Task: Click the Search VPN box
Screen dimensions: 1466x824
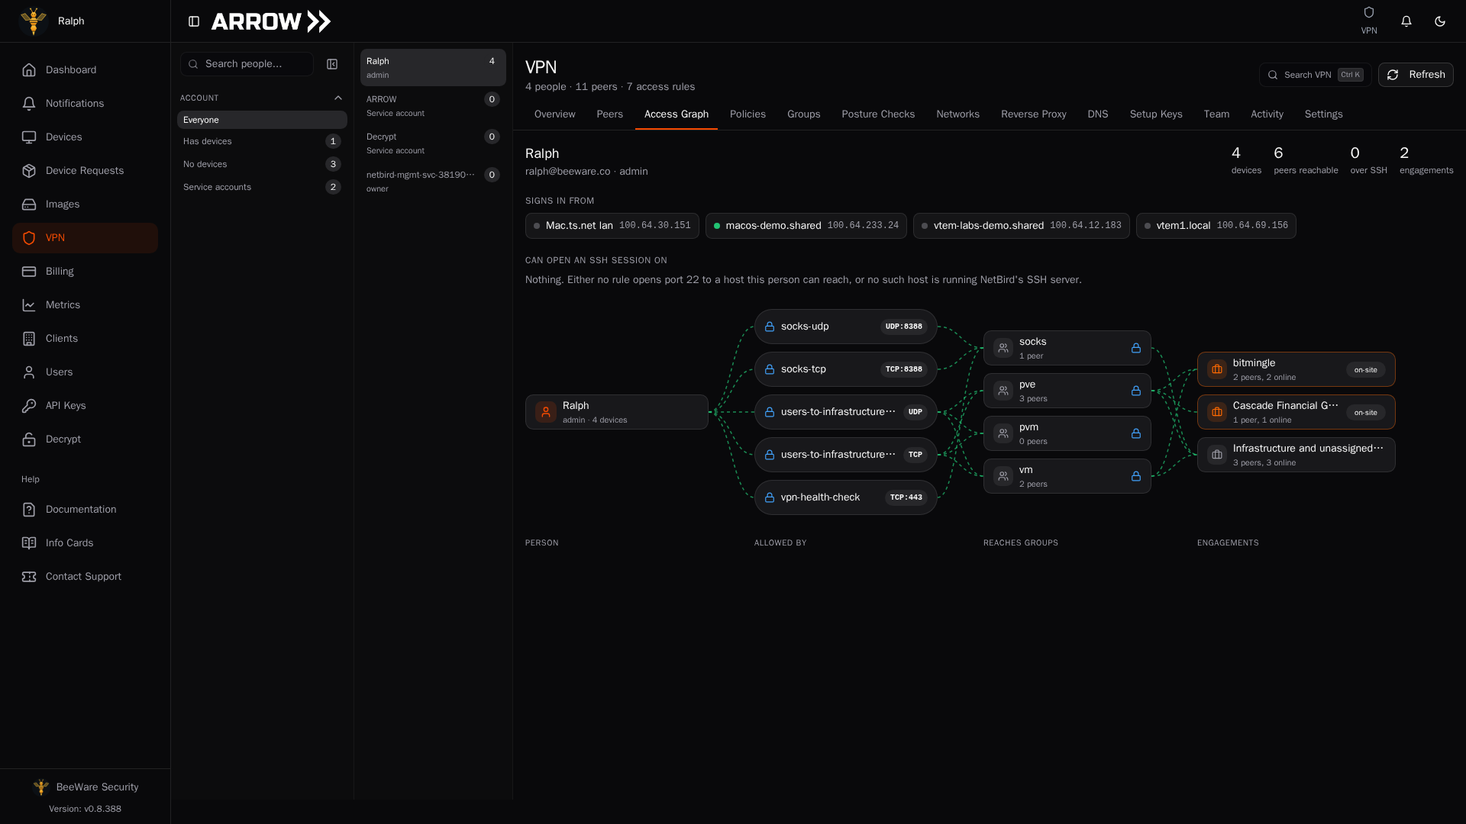Action: (1315, 75)
